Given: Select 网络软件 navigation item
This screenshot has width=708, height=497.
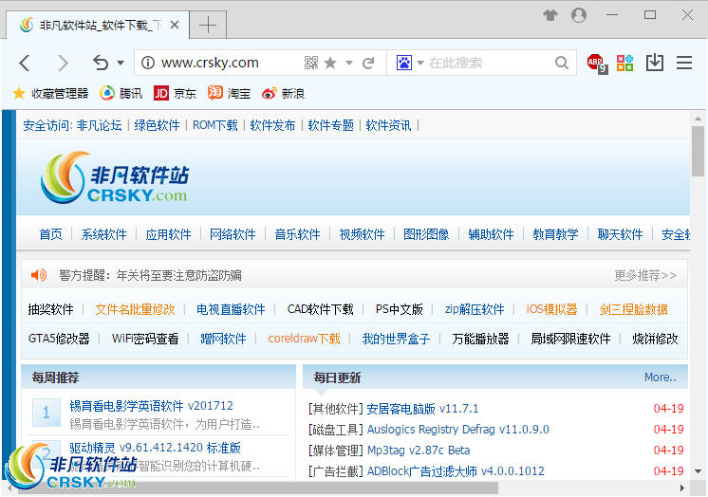Looking at the screenshot, I should (233, 234).
